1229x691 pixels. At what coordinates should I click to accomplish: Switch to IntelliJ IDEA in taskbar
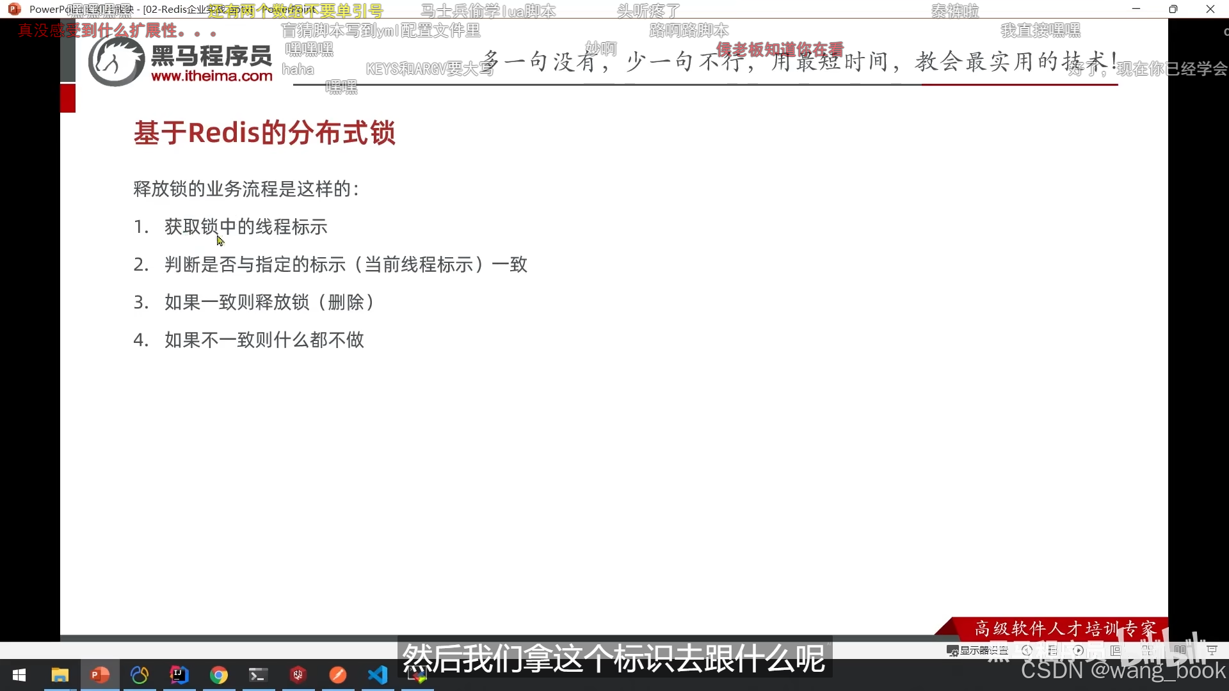(179, 675)
